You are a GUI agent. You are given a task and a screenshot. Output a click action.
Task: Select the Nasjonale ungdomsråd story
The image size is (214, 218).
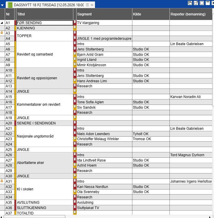click(45, 136)
